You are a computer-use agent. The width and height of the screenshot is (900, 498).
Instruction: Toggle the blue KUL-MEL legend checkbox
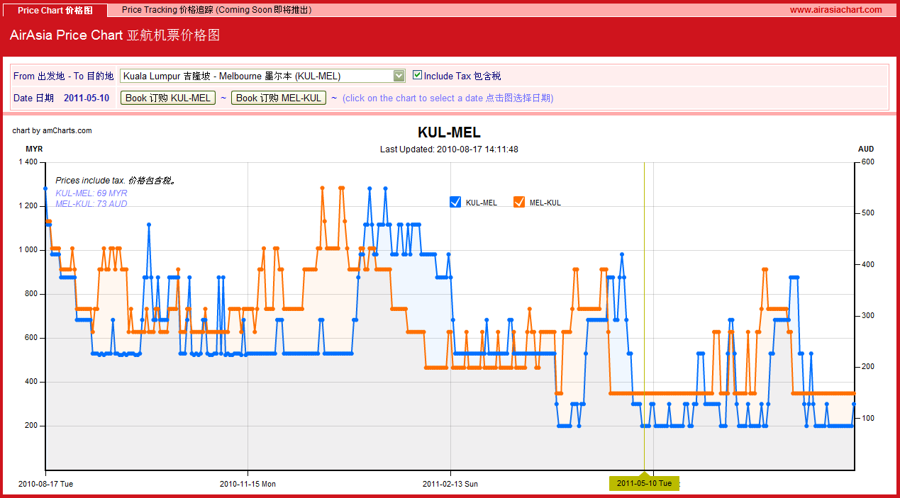[x=455, y=202]
